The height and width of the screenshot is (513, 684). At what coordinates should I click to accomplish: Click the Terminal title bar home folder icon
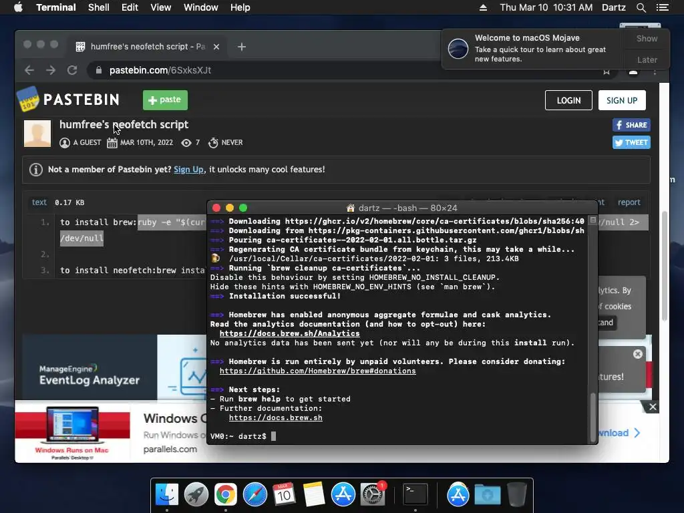pyautogui.click(x=350, y=208)
